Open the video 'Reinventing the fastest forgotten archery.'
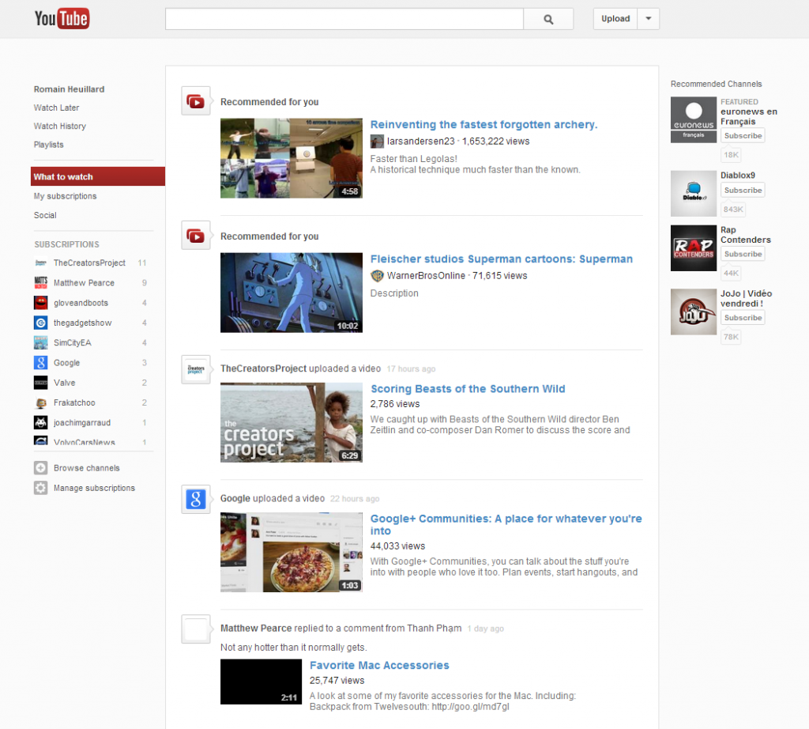The width and height of the screenshot is (809, 729). pyautogui.click(x=484, y=124)
